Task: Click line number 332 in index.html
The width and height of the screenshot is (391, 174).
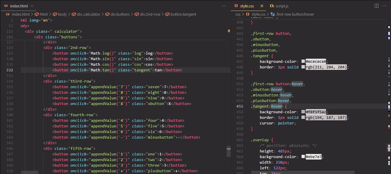Action: [x=9, y=70]
